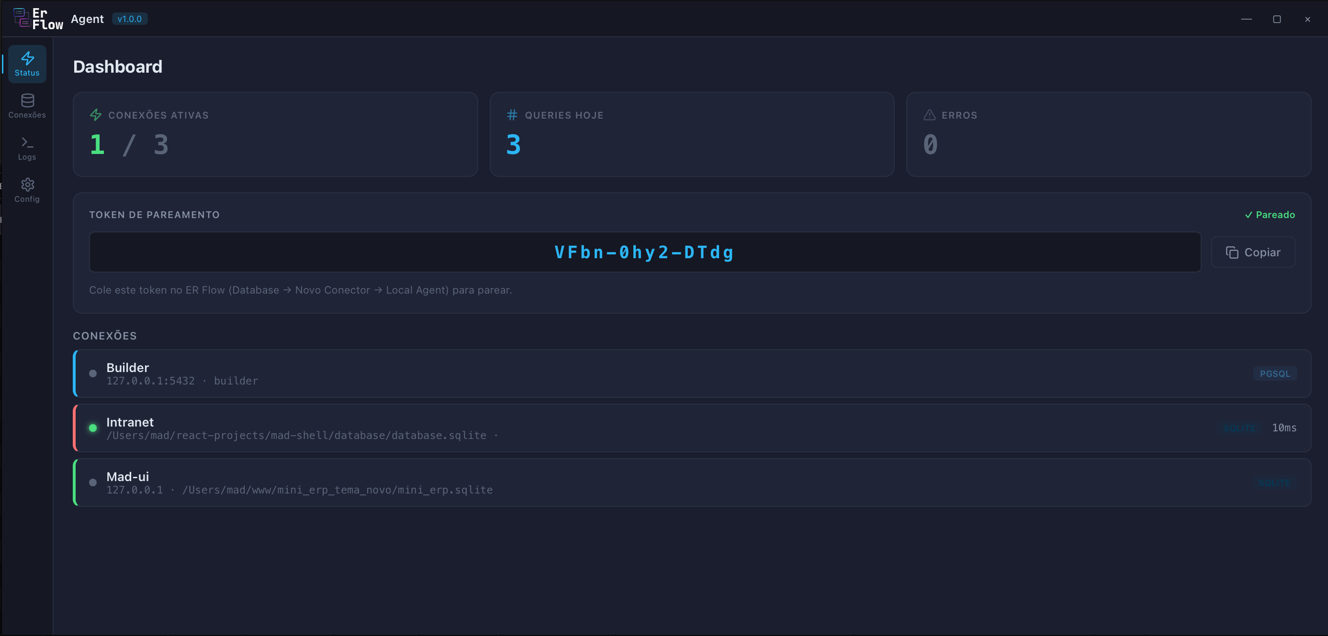This screenshot has height=636, width=1328.
Task: Open the Logs terminal icon
Action: point(27,142)
